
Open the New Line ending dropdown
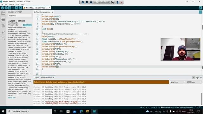(178, 82)
